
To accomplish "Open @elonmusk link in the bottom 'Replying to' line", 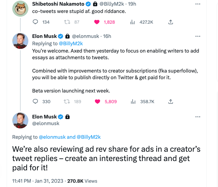I will (52, 137).
